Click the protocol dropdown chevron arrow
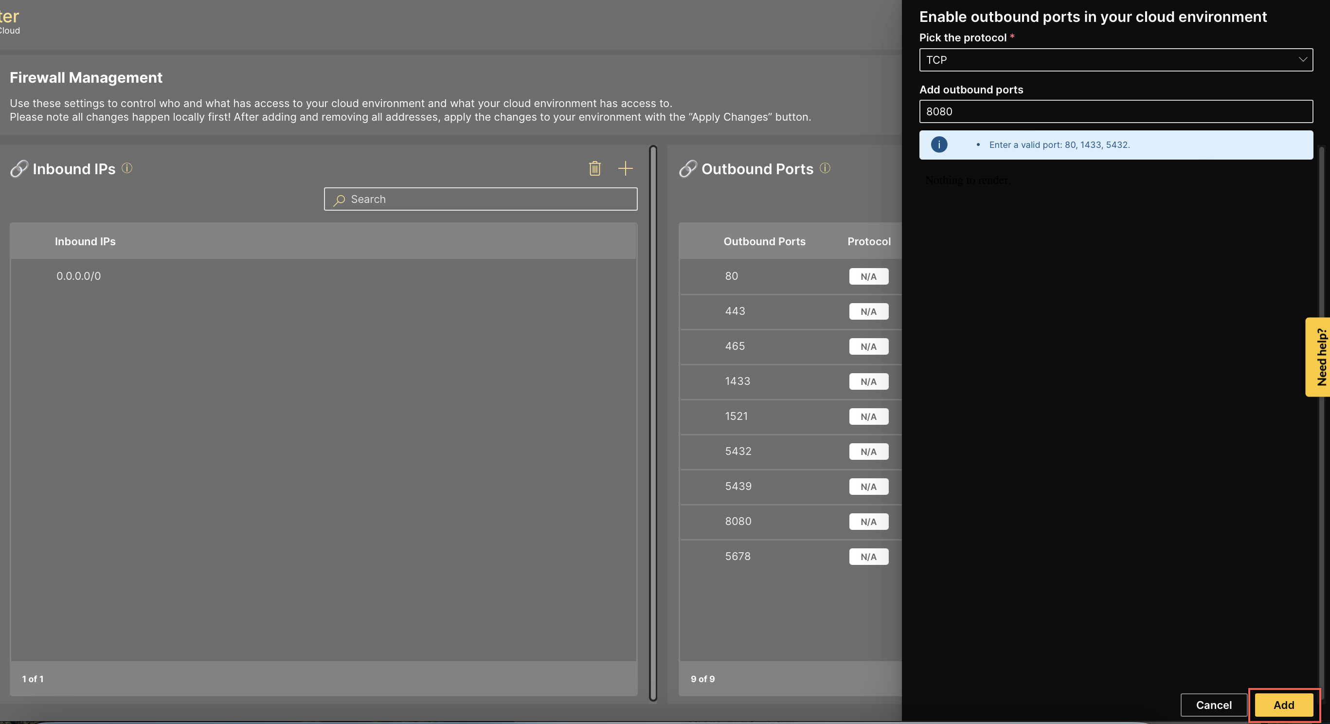The height and width of the screenshot is (724, 1330). point(1302,60)
